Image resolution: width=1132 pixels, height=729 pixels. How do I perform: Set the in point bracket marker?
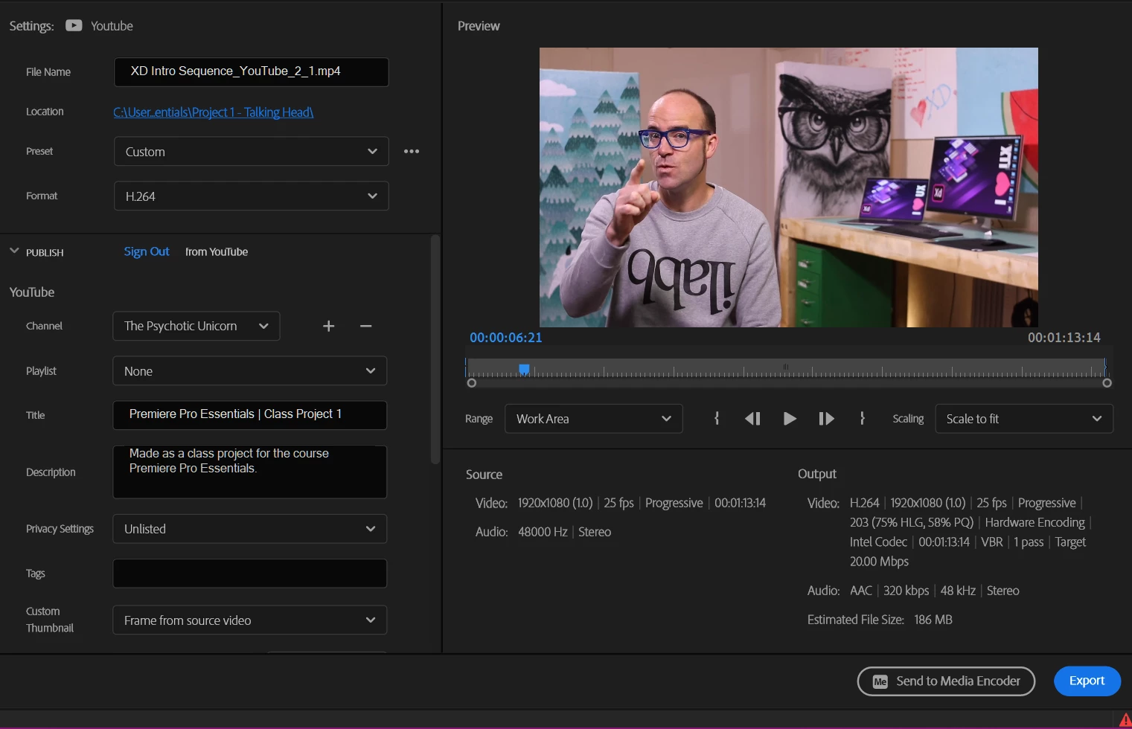click(717, 418)
